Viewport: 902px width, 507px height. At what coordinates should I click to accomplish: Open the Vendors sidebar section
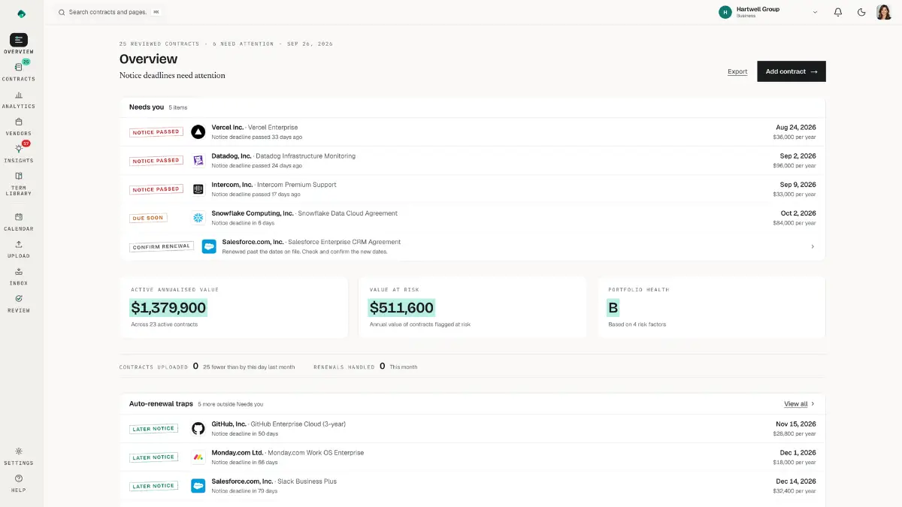pos(19,126)
